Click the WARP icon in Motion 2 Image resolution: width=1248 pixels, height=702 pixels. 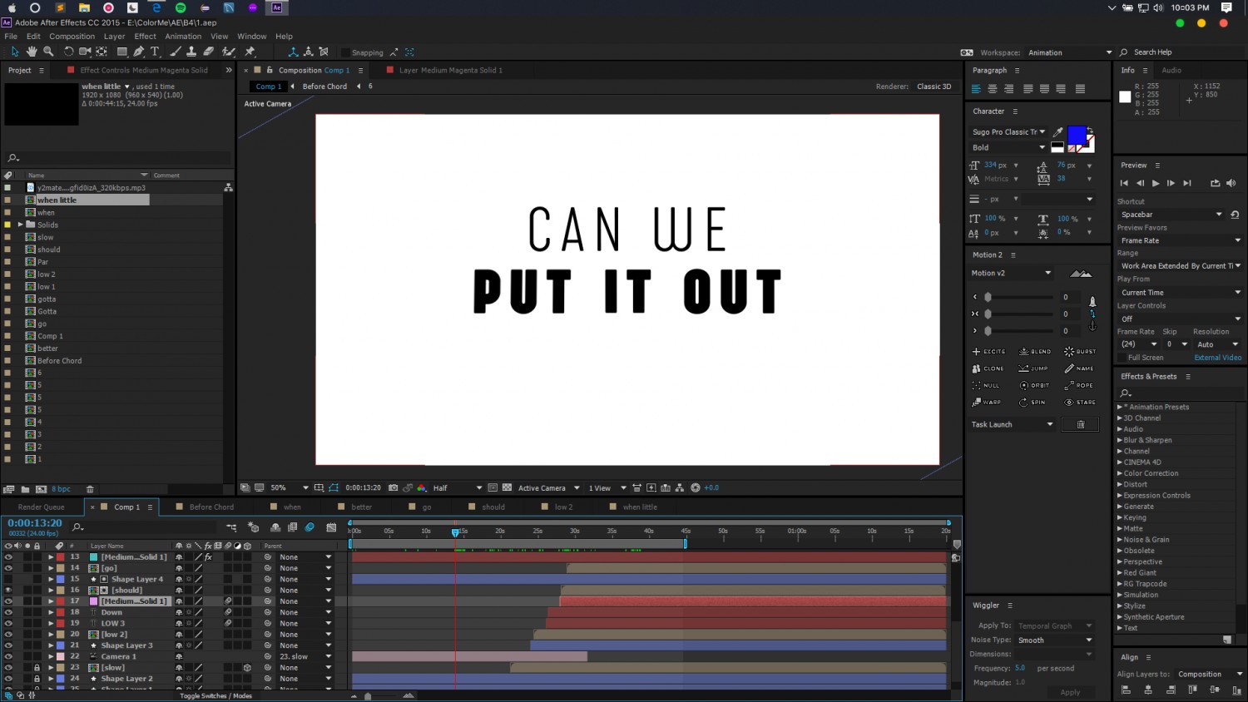[x=987, y=403]
